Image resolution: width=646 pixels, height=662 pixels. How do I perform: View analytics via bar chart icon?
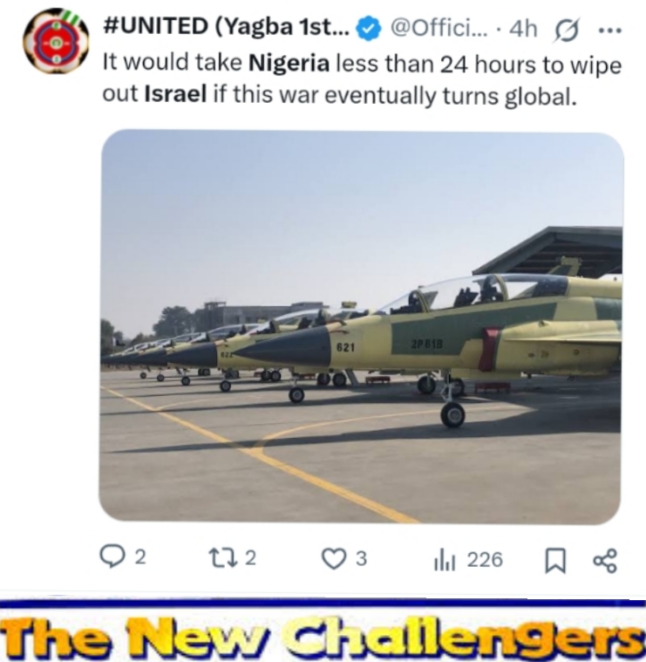pos(445,561)
